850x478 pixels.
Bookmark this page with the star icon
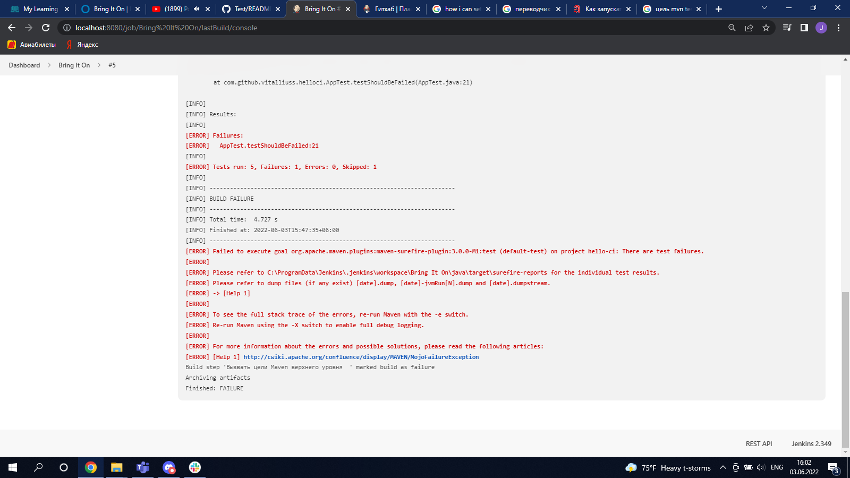[766, 28]
